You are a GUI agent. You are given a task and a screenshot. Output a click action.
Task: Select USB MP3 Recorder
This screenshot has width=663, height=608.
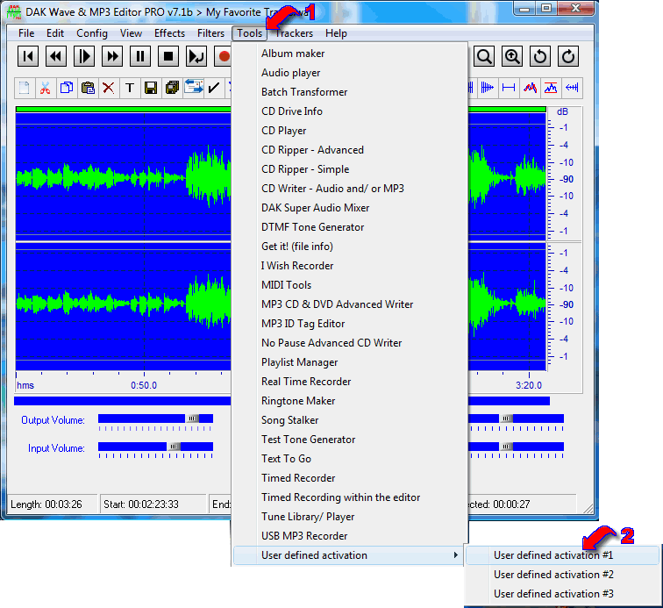[x=351, y=536]
